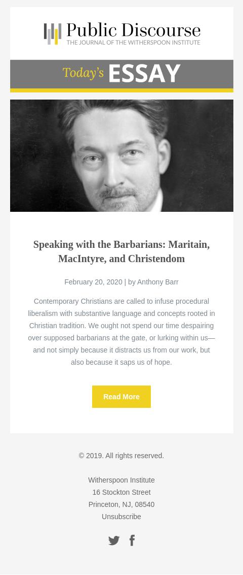Click the 16 Stockton Street address line
This screenshot has width=243, height=575.
[x=121, y=492]
